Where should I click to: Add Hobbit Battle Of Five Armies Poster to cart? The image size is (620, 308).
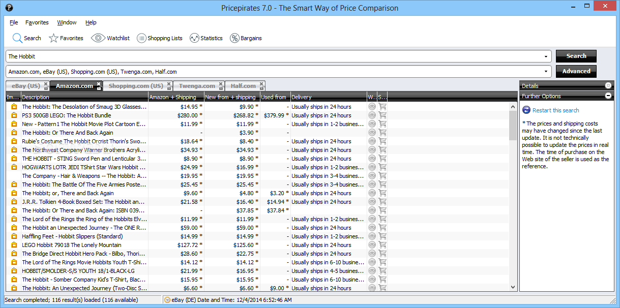coord(382,184)
